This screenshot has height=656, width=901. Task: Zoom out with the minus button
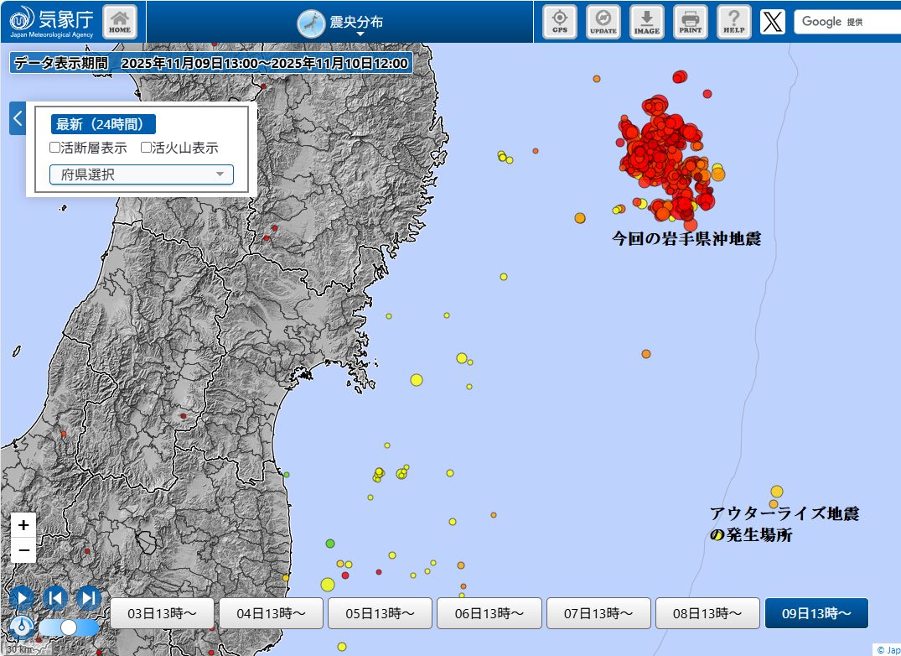click(x=23, y=550)
